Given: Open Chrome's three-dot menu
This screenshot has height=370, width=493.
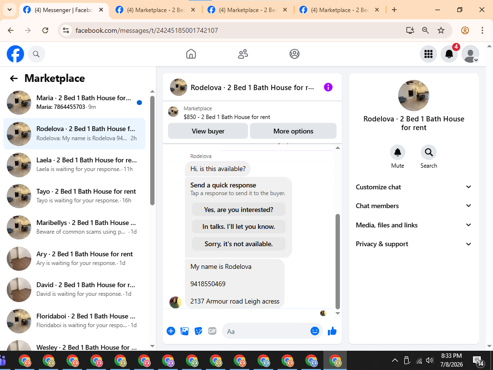Looking at the screenshot, I should pyautogui.click(x=482, y=30).
